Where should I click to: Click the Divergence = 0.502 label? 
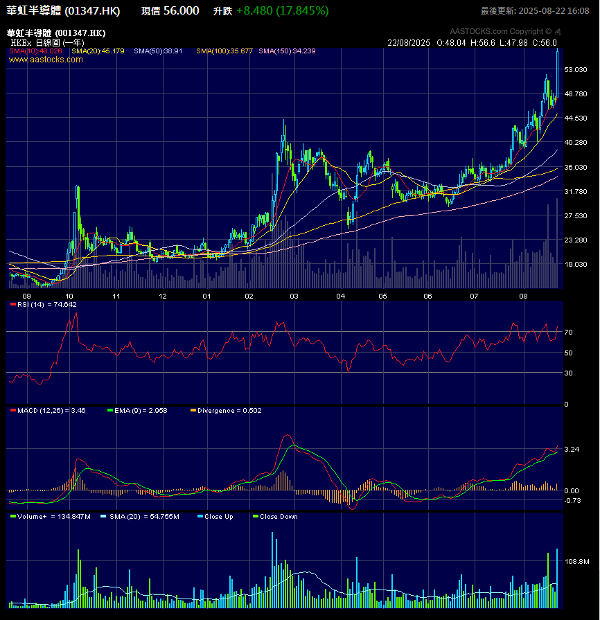coord(229,410)
